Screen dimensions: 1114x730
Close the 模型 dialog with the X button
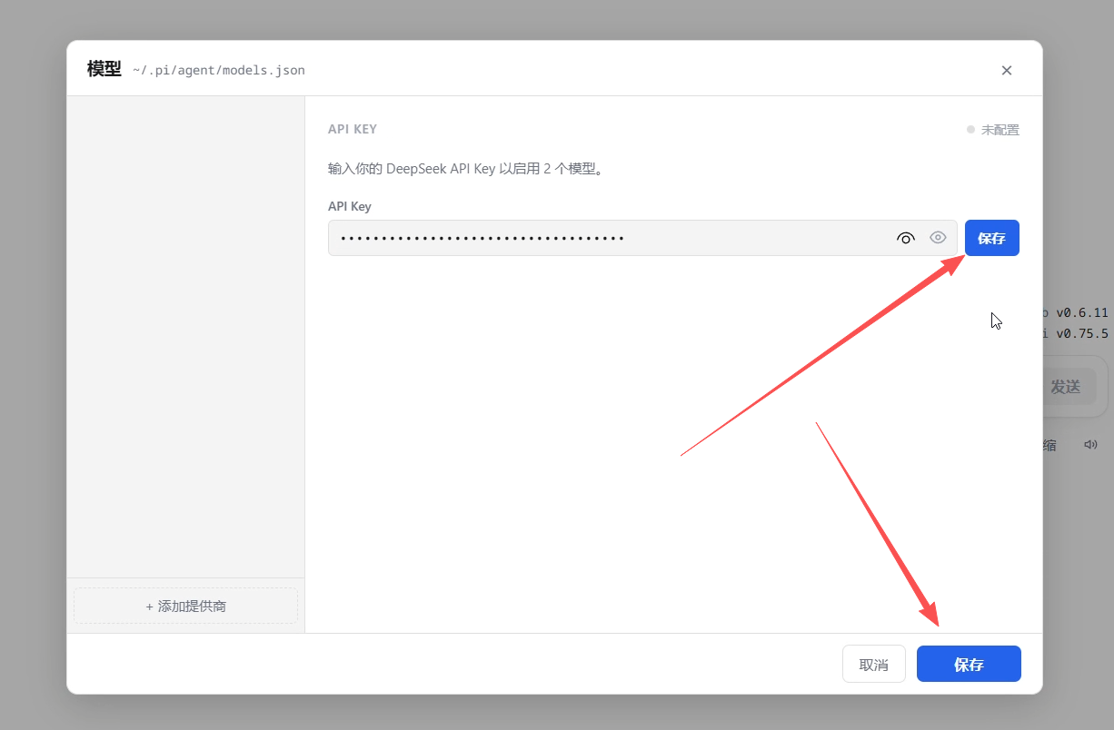point(1006,70)
